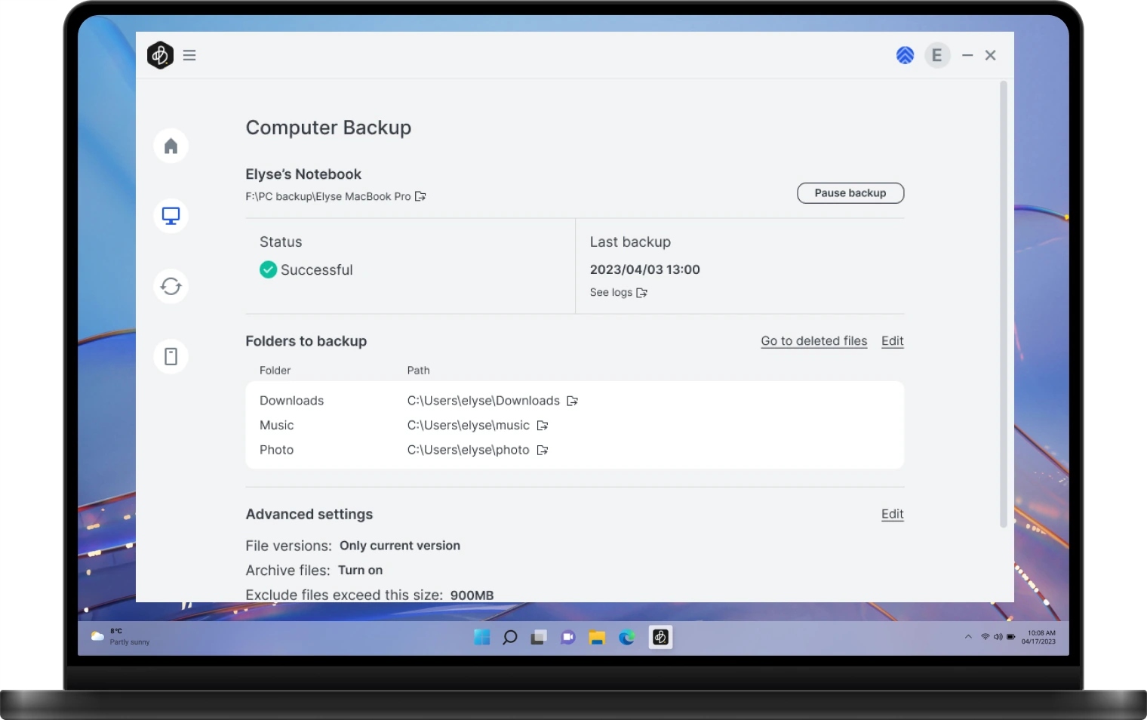Click the 900MB exclude size value
The height and width of the screenshot is (720, 1147).
click(472, 595)
